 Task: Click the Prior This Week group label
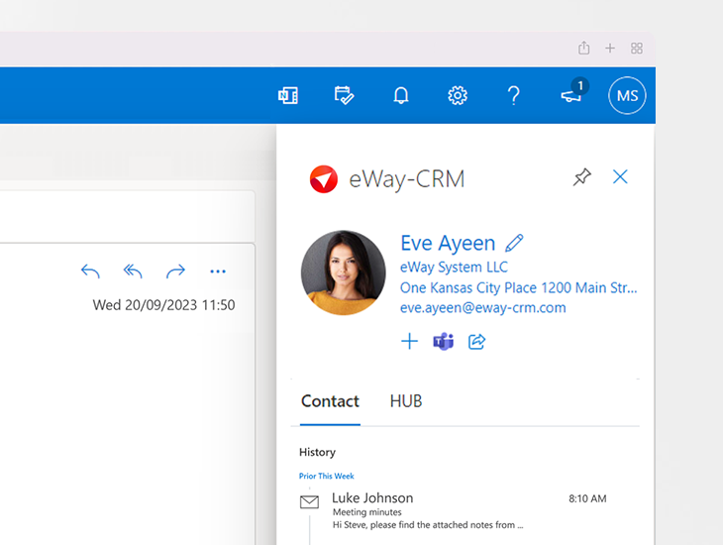(x=327, y=476)
